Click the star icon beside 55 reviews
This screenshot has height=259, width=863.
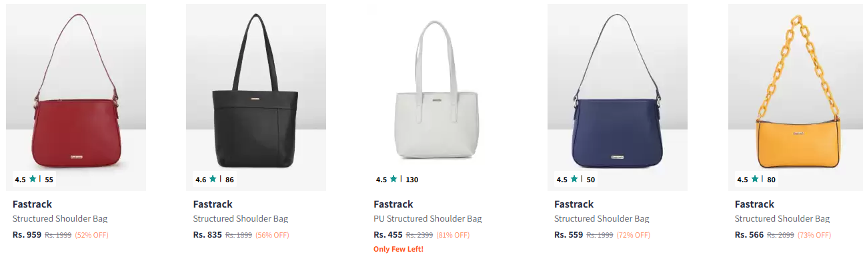(x=33, y=179)
